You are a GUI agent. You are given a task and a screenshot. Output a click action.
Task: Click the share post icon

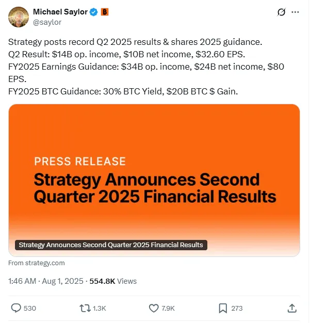click(x=291, y=308)
